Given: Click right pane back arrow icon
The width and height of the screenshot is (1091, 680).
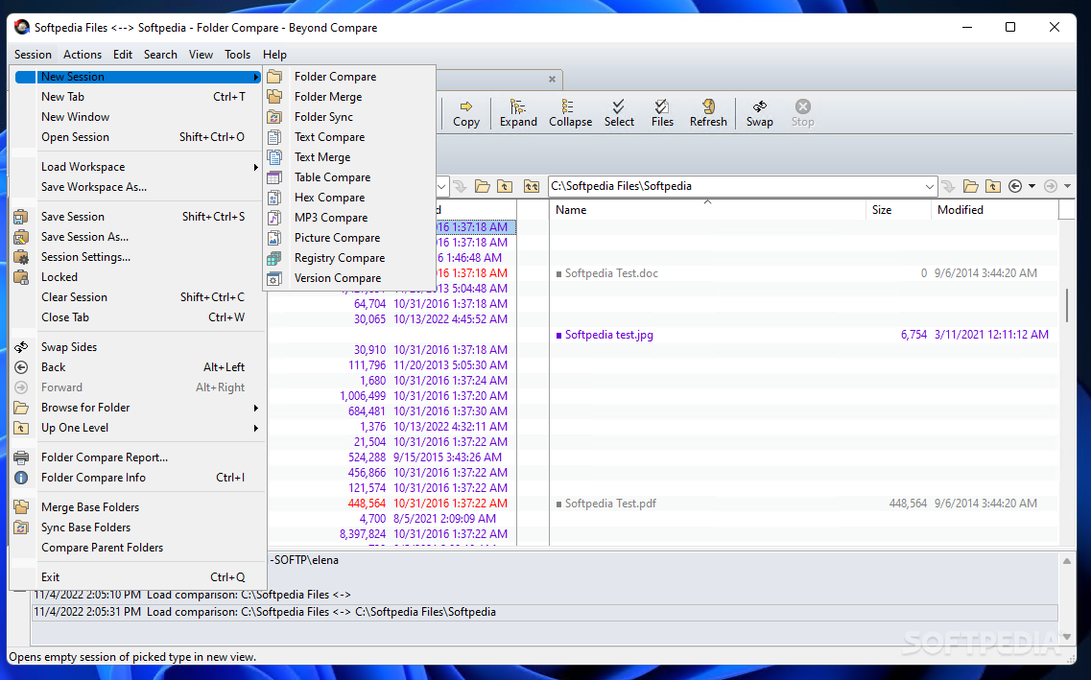Looking at the screenshot, I should [1015, 186].
